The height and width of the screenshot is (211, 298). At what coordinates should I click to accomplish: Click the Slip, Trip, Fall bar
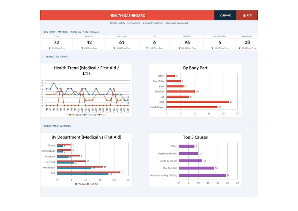[x=196, y=168]
